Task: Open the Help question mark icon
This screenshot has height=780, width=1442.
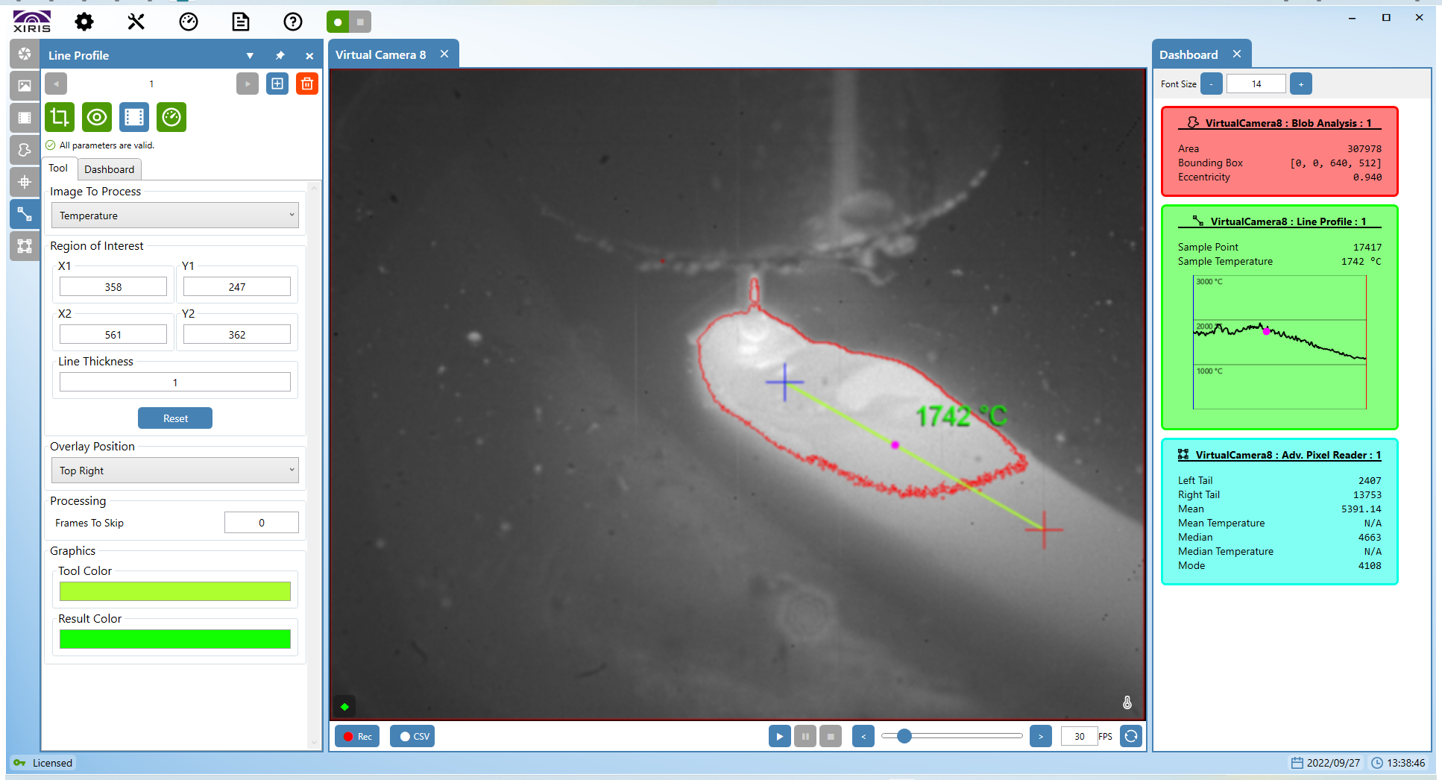Action: click(292, 22)
